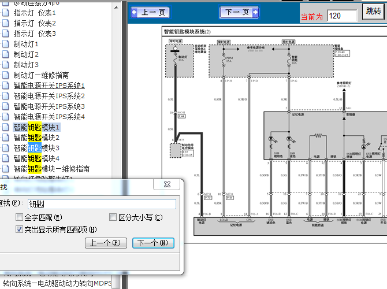Uncheck 突出显示所有匹配项 checkbox
The image size is (387, 289).
point(19,229)
